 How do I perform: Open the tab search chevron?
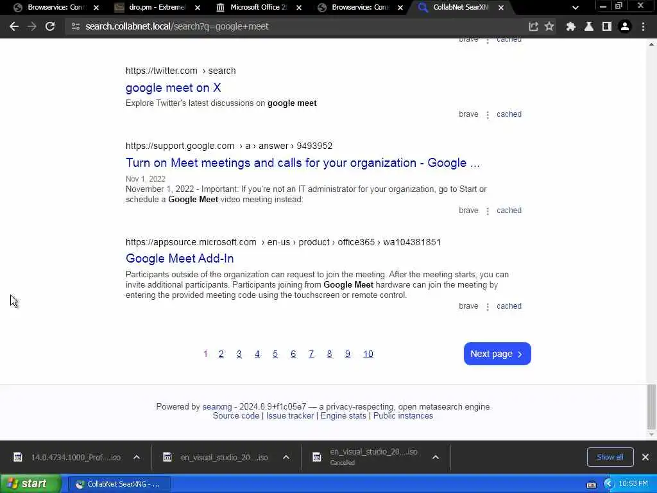(576, 8)
